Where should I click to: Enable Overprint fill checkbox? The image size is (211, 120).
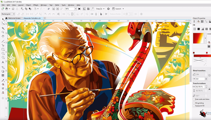coord(194,106)
